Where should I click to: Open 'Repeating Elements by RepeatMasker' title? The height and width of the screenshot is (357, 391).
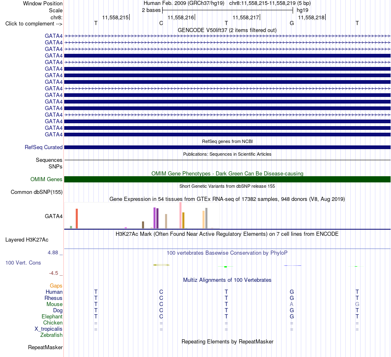[x=227, y=341]
